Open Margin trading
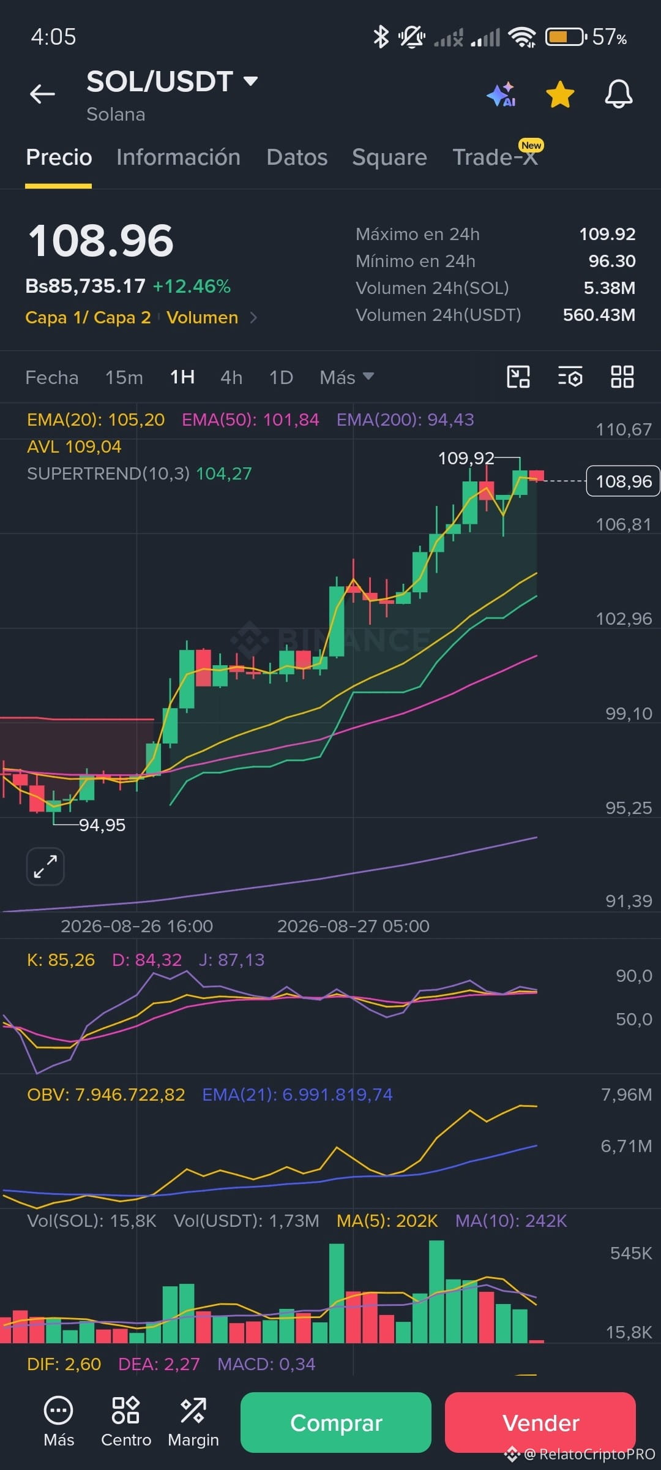The image size is (661, 1470). [193, 1422]
